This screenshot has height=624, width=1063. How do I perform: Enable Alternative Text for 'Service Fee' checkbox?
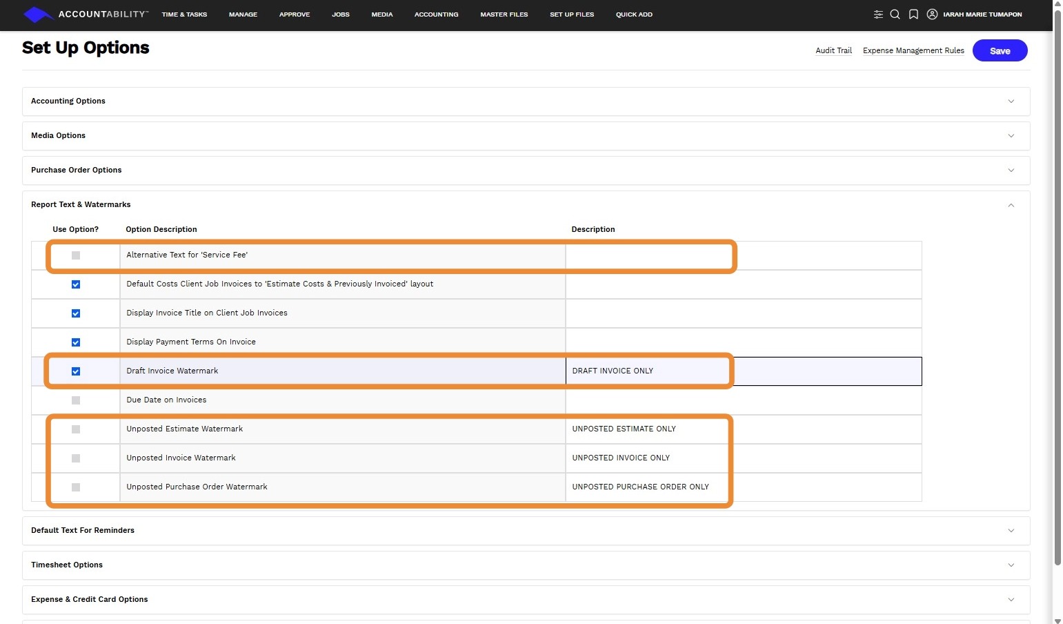coord(76,255)
